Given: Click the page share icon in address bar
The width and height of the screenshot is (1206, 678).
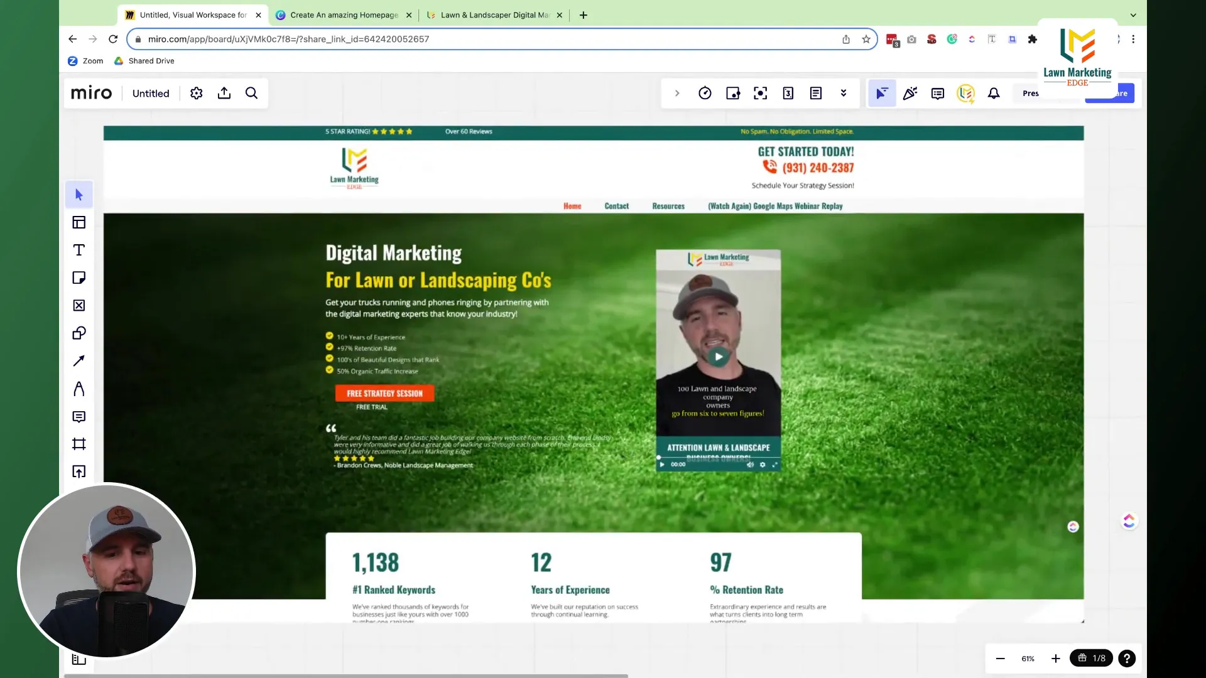Looking at the screenshot, I should click(846, 39).
